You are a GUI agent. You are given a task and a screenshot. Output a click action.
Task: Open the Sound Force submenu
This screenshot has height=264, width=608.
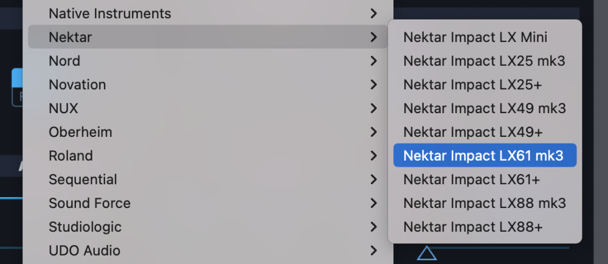[89, 203]
